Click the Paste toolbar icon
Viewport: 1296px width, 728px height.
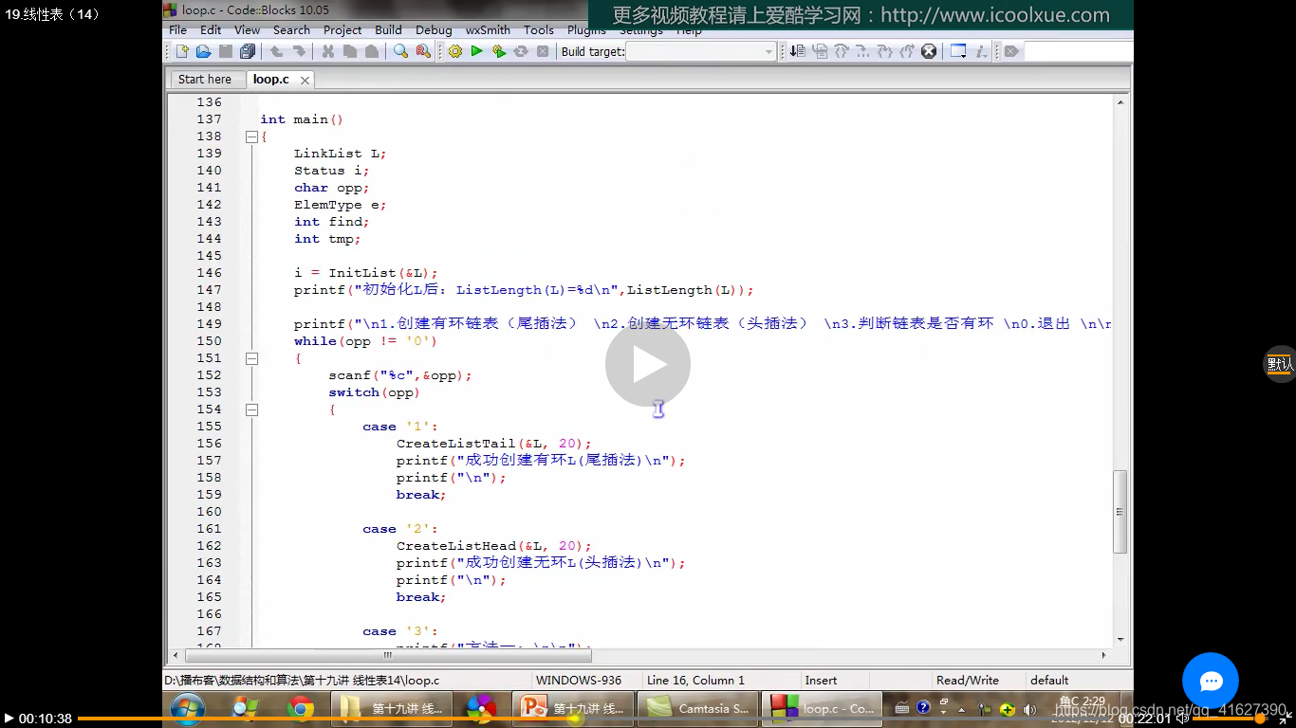[x=371, y=51]
